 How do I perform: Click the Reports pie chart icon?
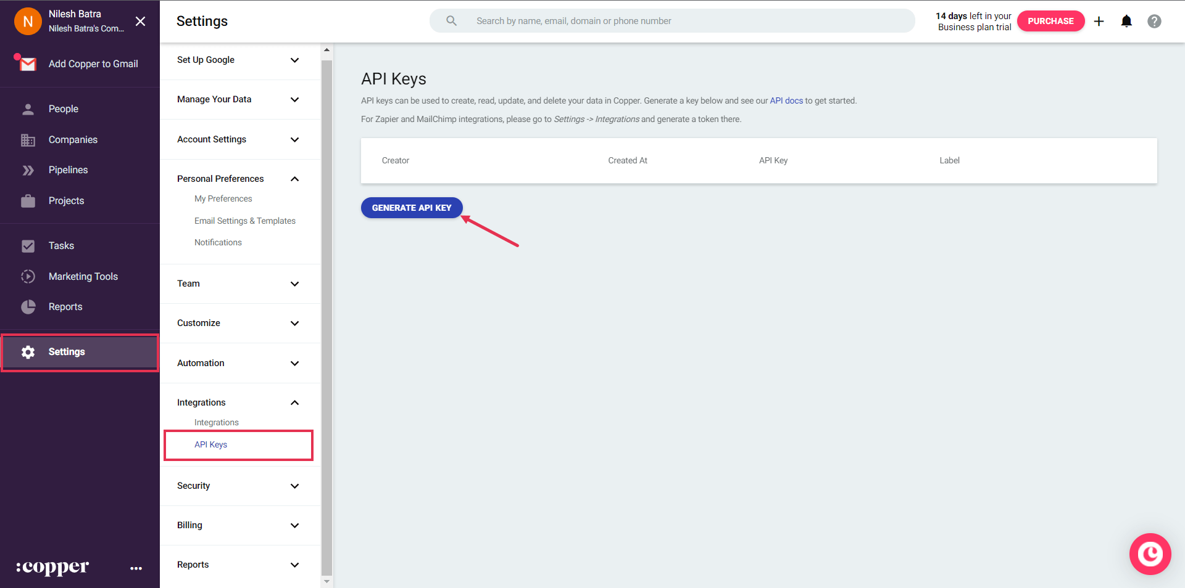(28, 307)
